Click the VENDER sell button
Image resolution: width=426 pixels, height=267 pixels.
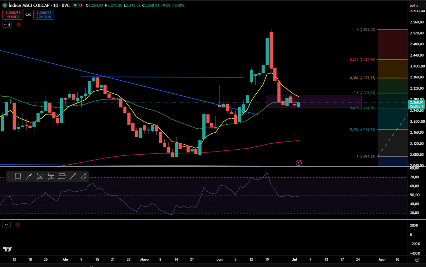(13, 14)
